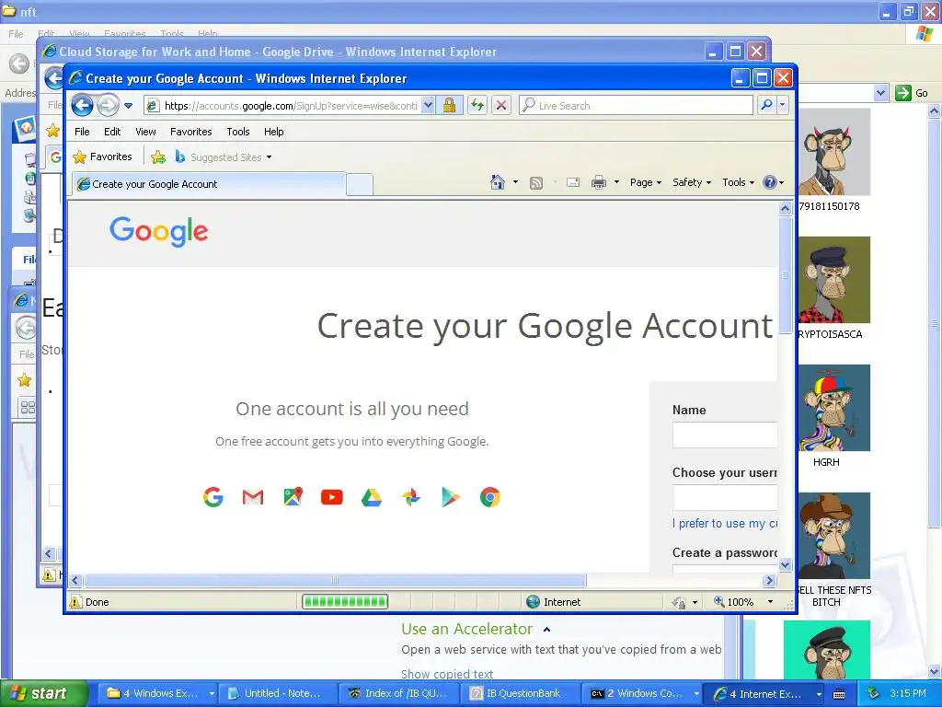
Task: Click the Choose your username input field
Action: 725,498
